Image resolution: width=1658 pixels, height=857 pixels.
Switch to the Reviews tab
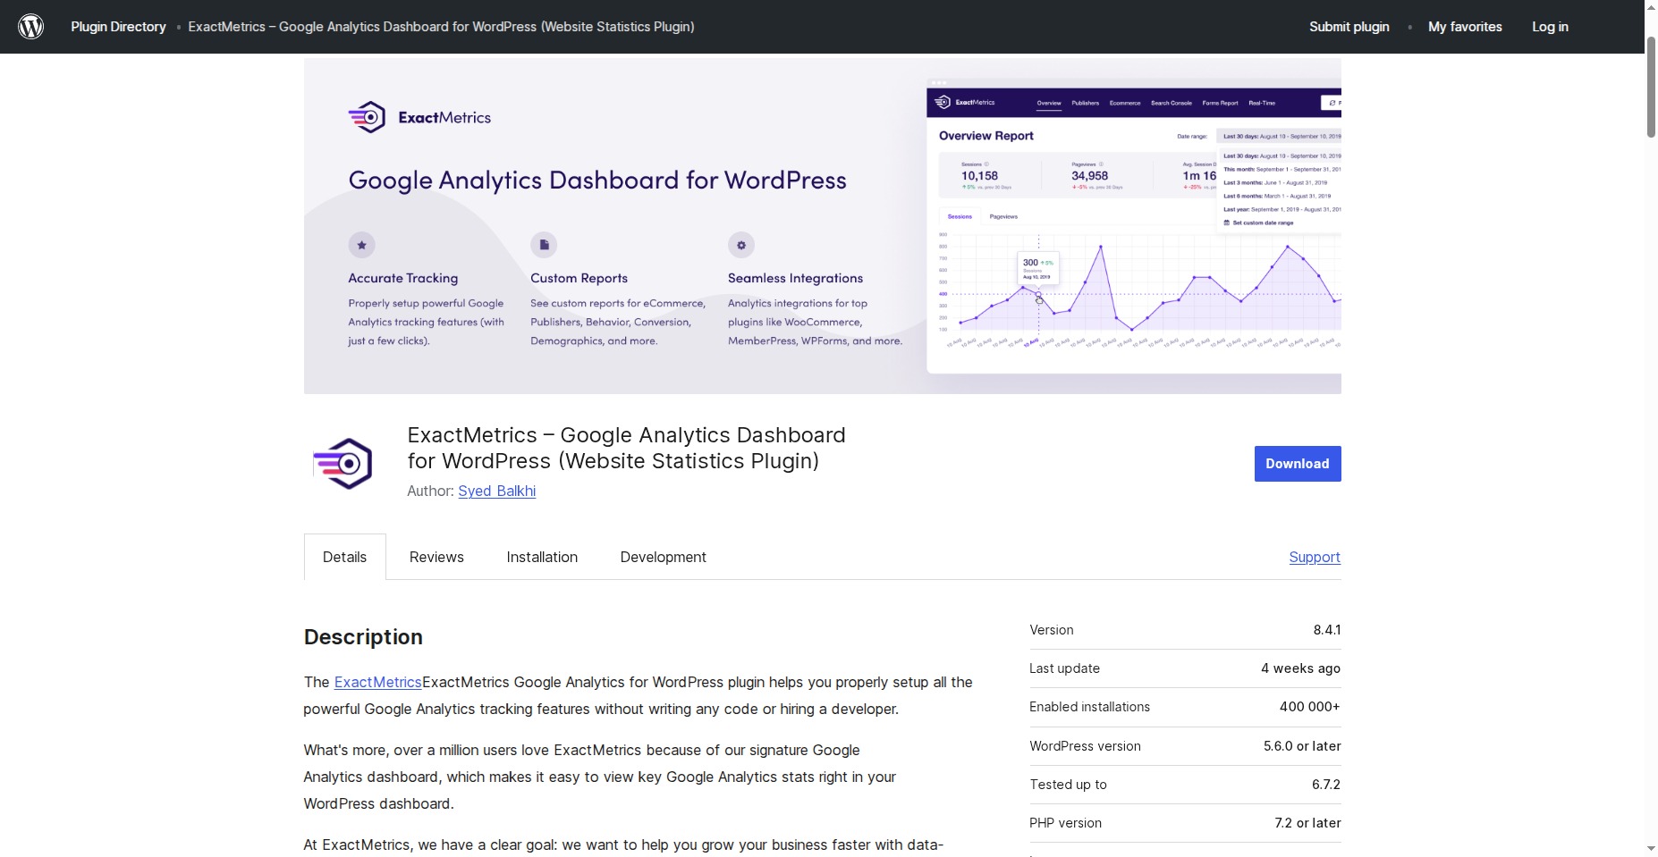(x=436, y=557)
